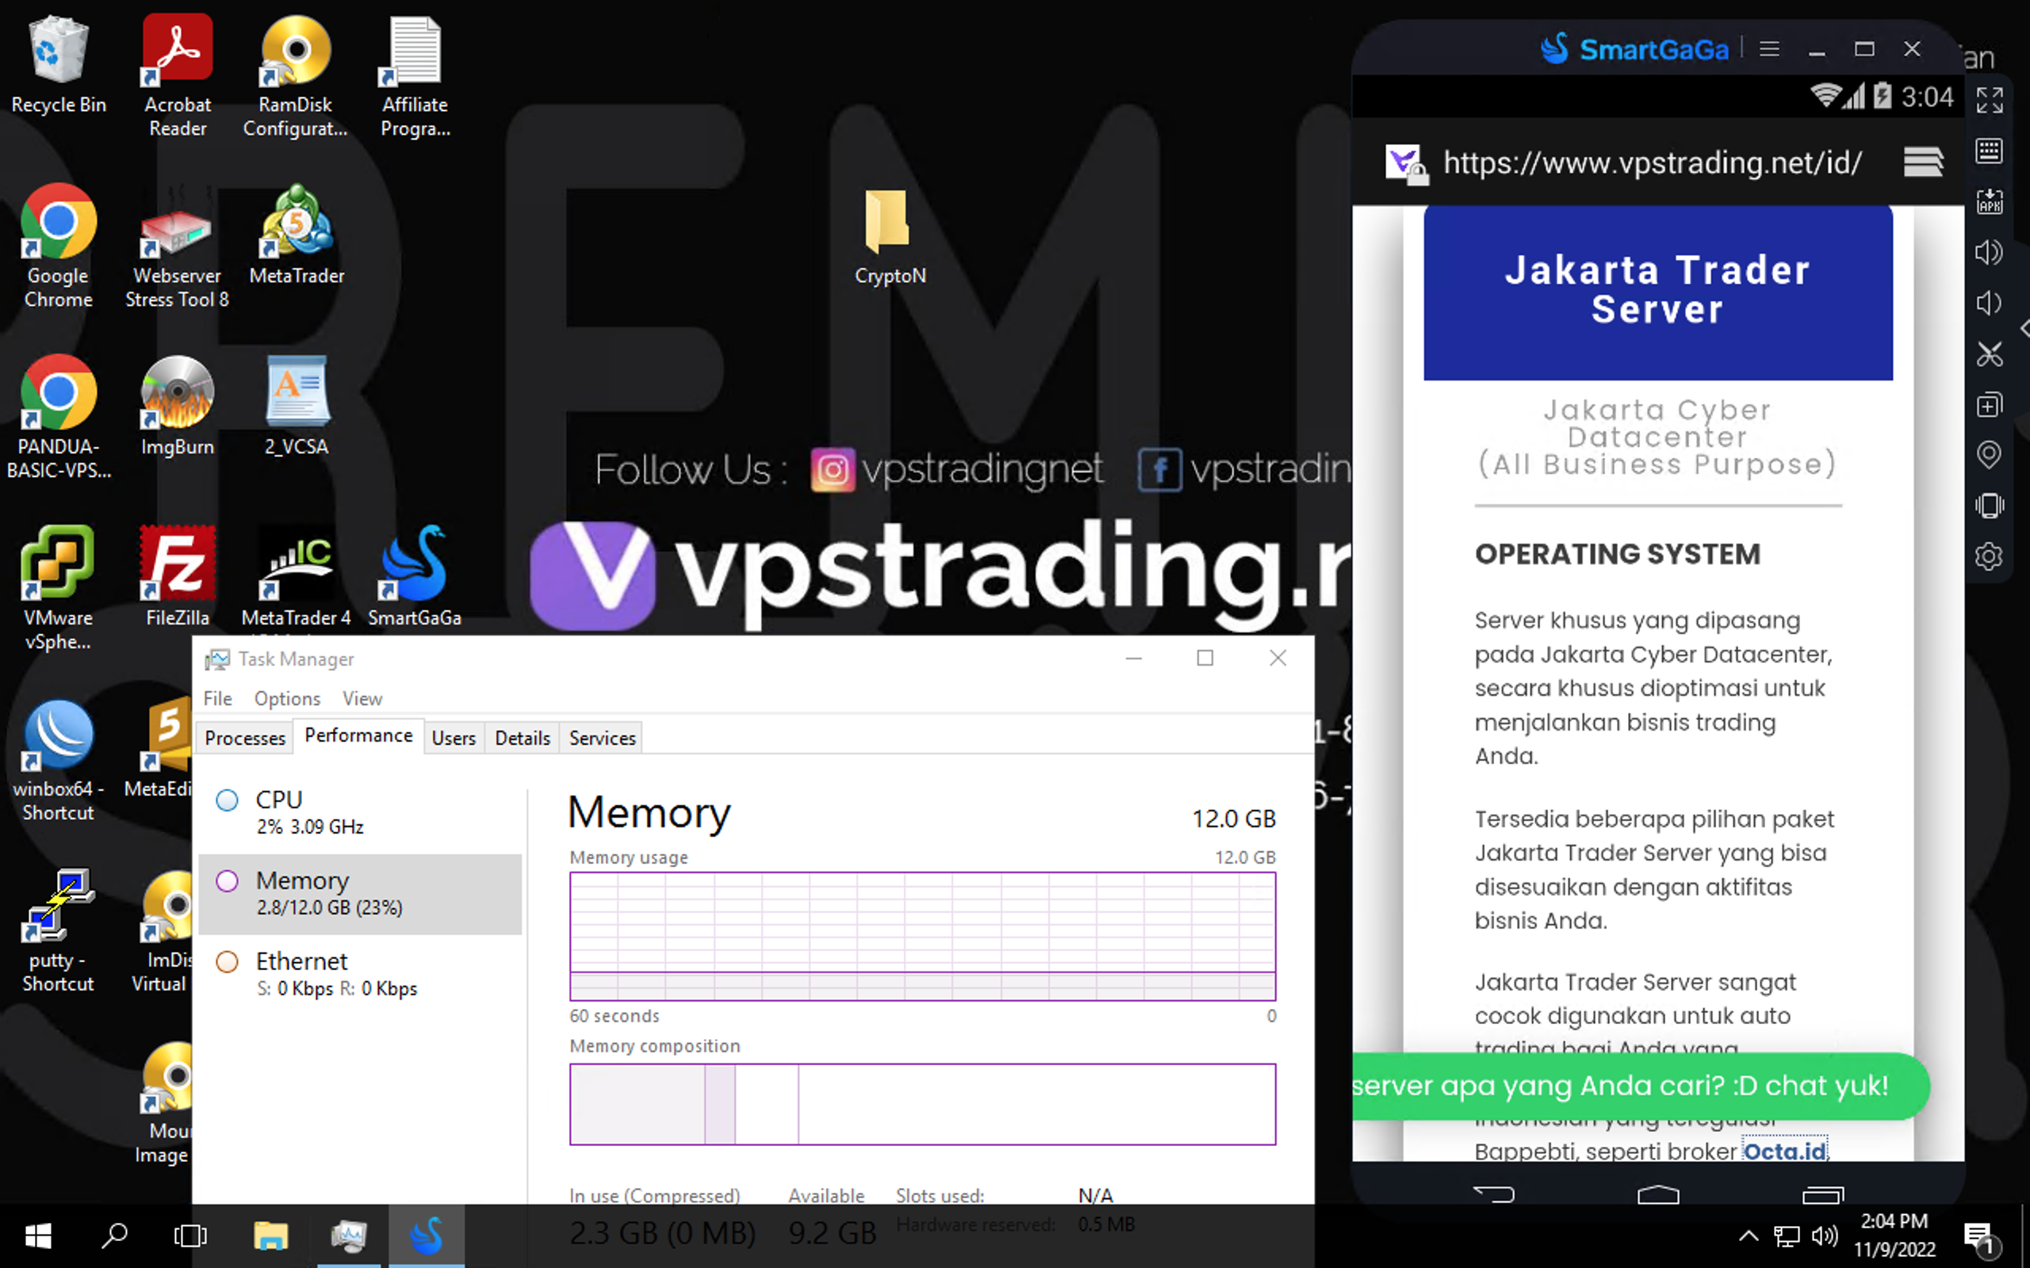Select the winbox64 shortcut icon

[x=59, y=760]
